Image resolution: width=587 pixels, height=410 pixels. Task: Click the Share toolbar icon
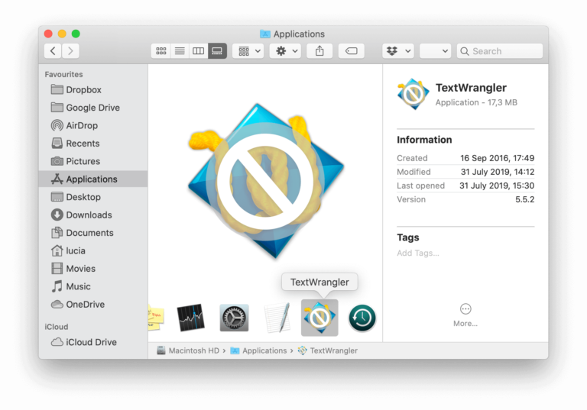pyautogui.click(x=319, y=51)
